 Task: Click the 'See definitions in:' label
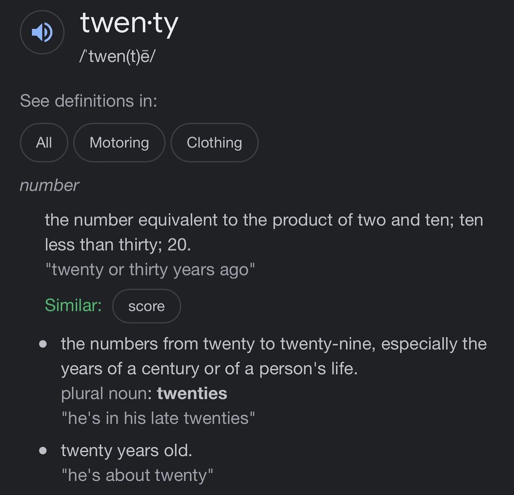point(89,101)
